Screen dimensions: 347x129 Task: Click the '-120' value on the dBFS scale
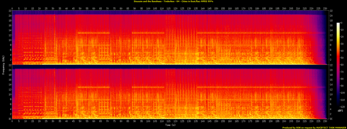tap(343, 107)
